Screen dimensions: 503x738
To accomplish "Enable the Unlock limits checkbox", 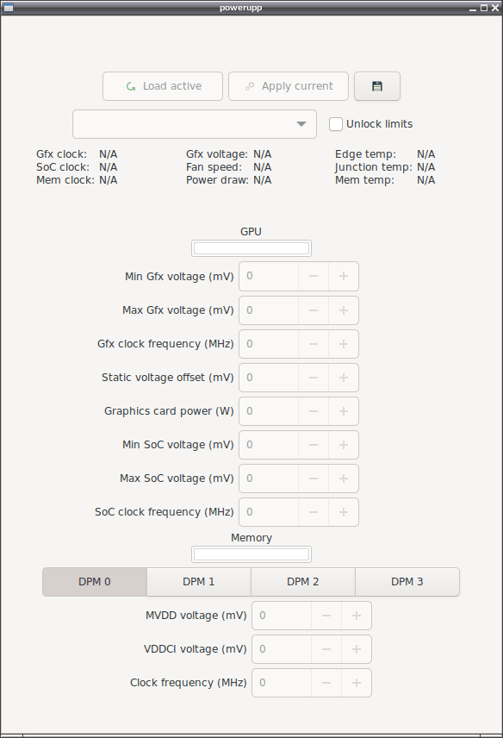I will [336, 124].
